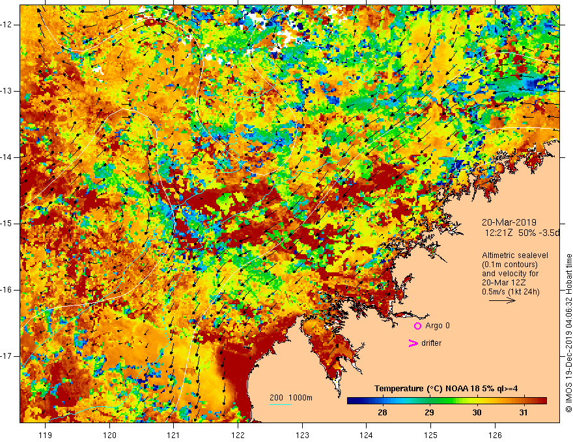The image size is (573, 442).
Task: Click the longitude axis label 125
Action: point(431,435)
